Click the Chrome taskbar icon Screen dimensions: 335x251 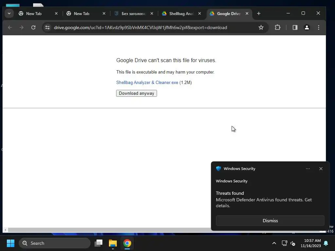(127, 243)
